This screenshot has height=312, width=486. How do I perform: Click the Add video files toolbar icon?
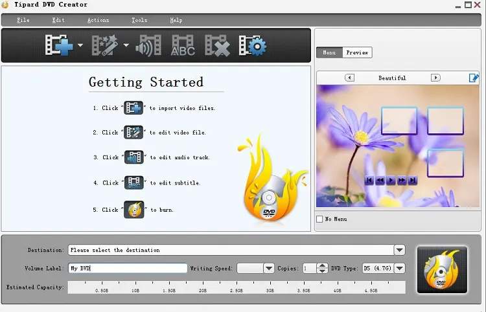pyautogui.click(x=59, y=45)
